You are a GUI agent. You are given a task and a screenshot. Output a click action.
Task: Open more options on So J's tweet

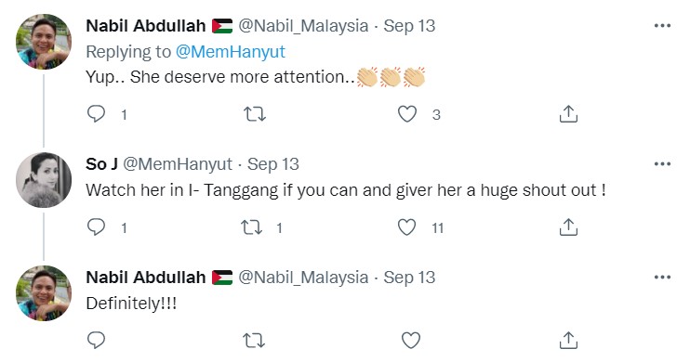pos(662,164)
